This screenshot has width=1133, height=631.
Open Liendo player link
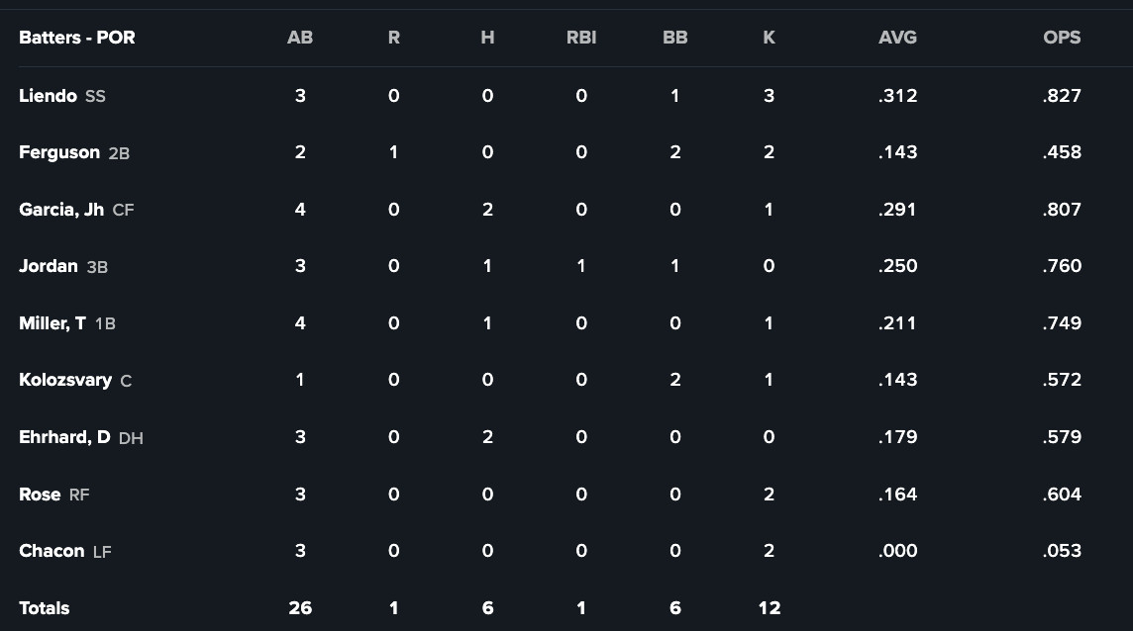pos(48,96)
